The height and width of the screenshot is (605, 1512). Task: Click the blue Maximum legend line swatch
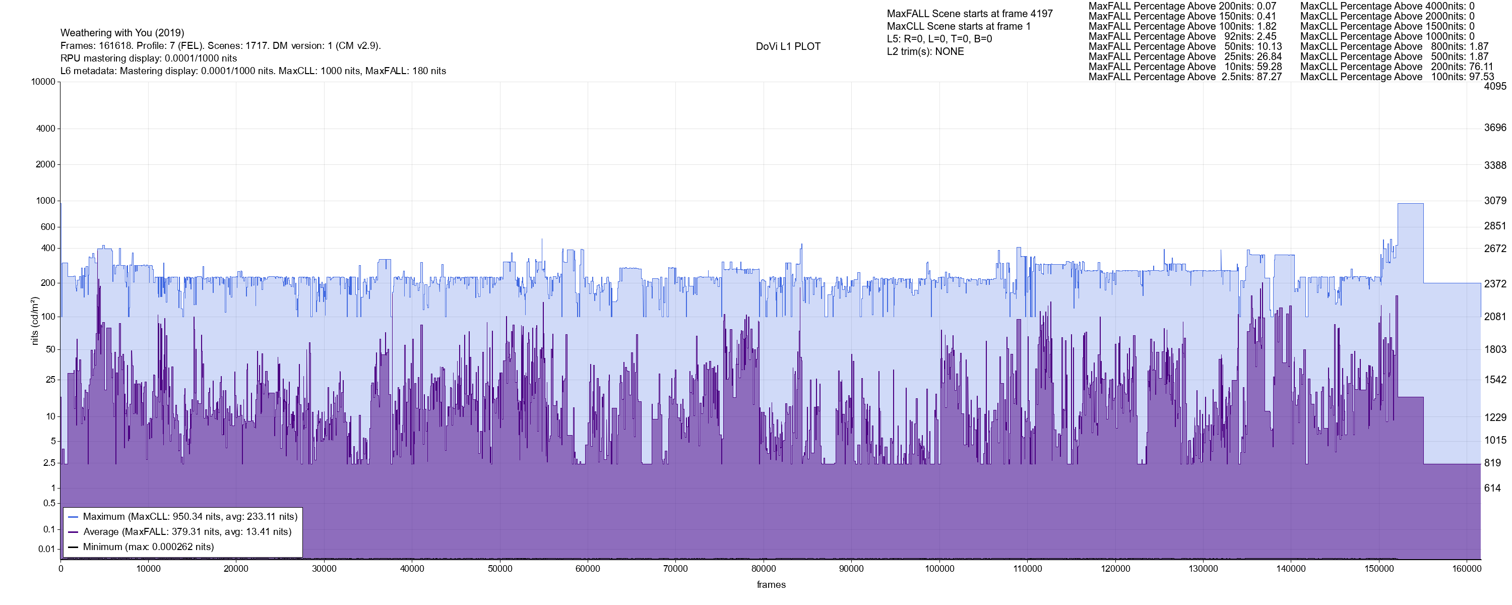(x=74, y=517)
